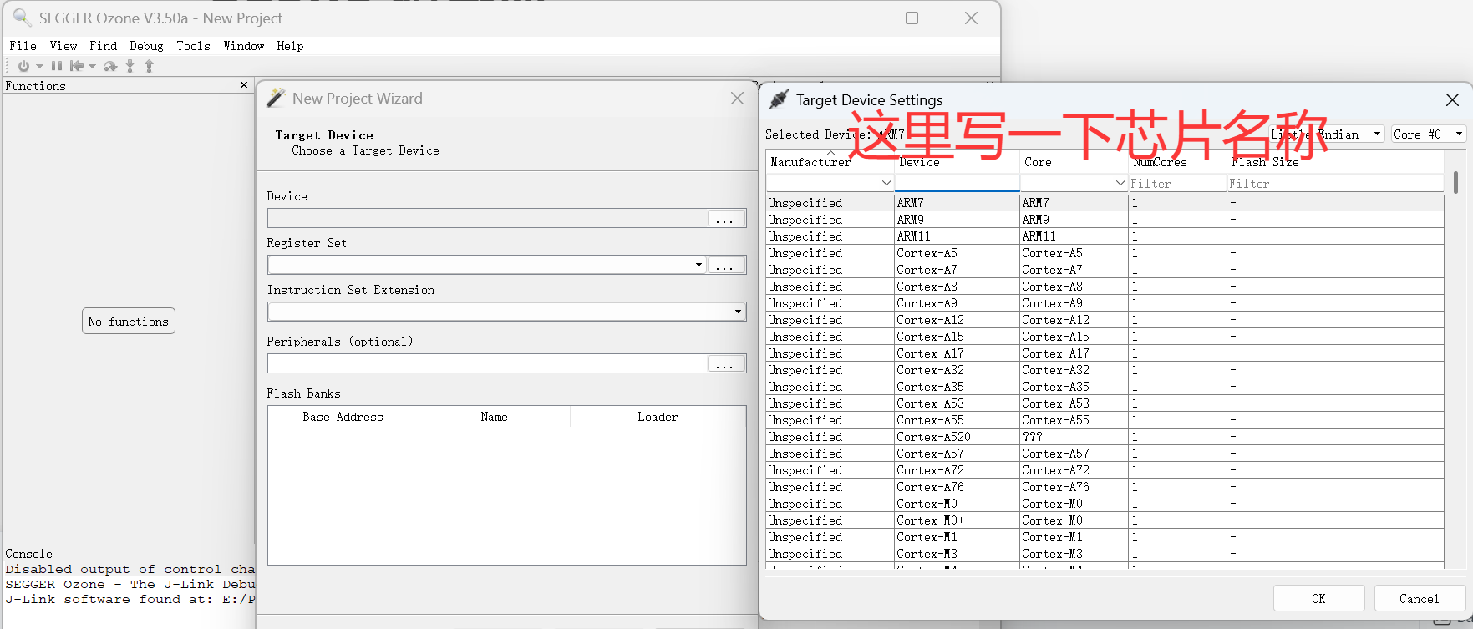The width and height of the screenshot is (1473, 629).
Task: Click the Name column header in Flash Banks
Action: coord(494,417)
